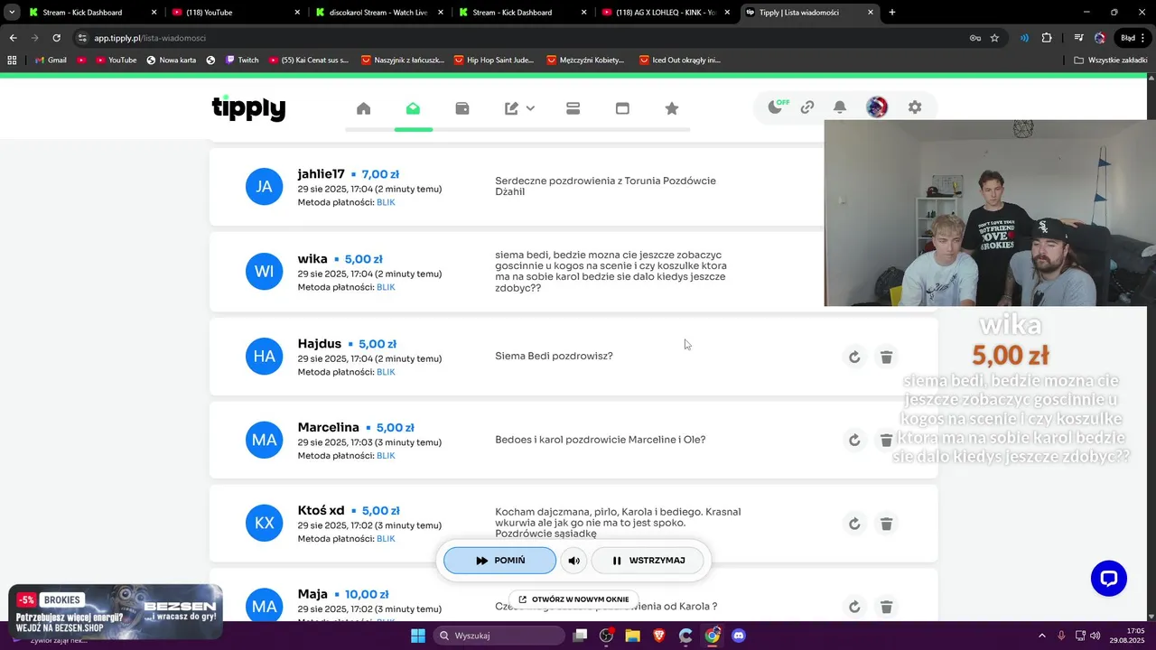Click the KX avatar of Ktoś xd
The image size is (1156, 650).
[x=264, y=524]
